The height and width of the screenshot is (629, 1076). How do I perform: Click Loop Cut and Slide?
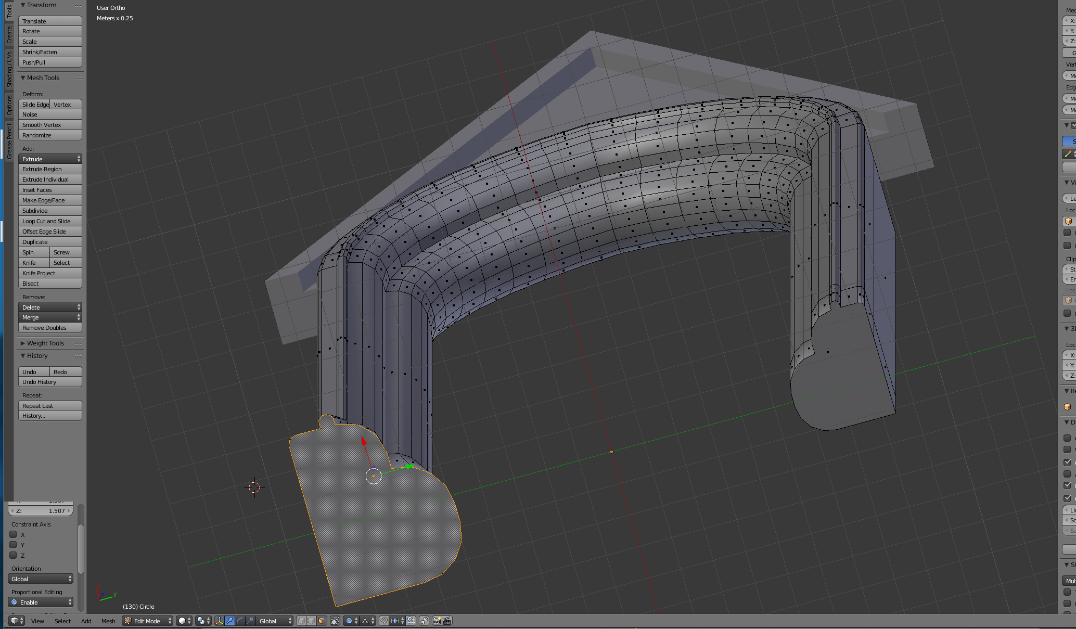50,221
